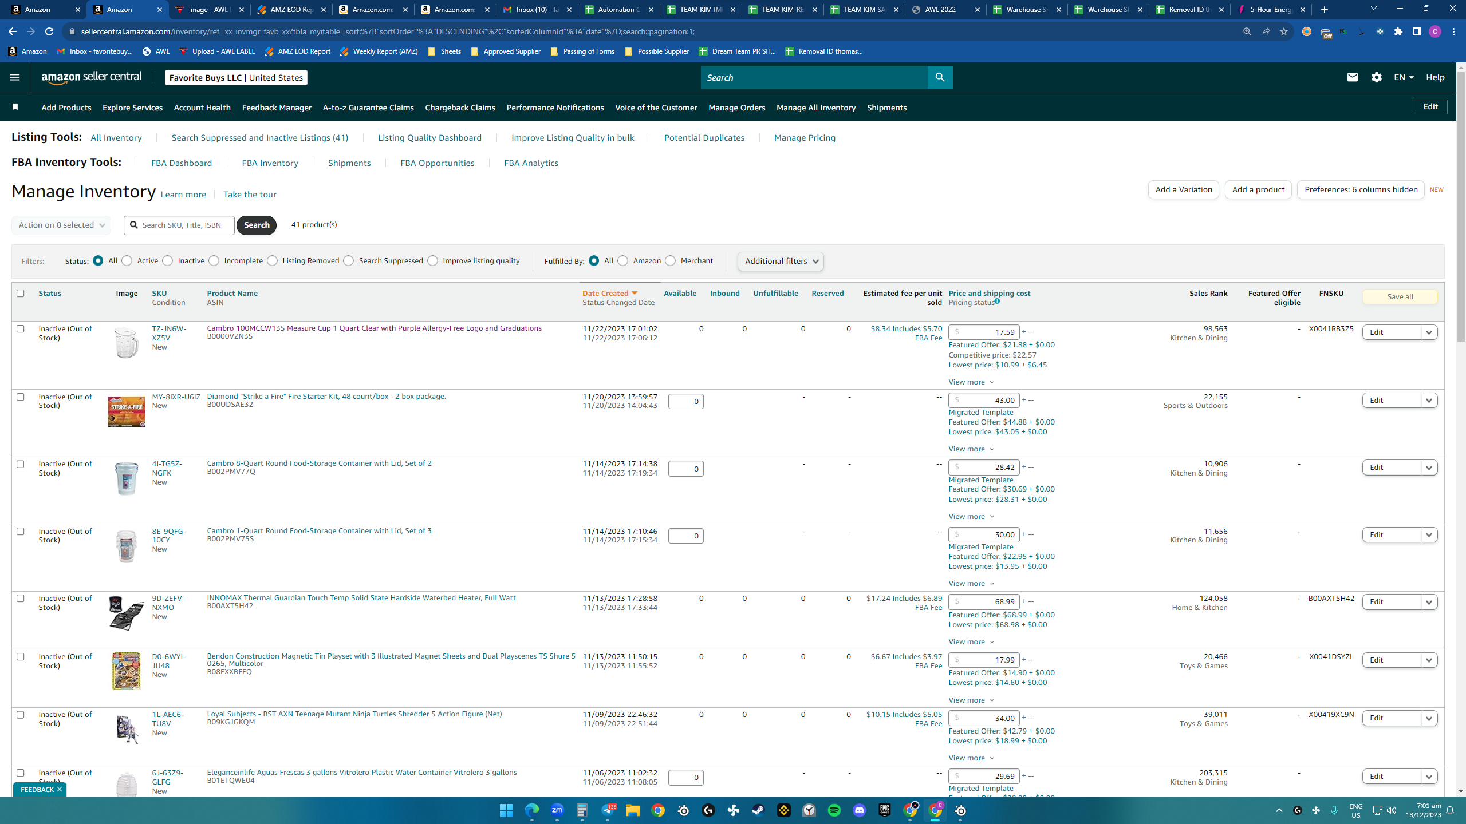This screenshot has width=1466, height=824.
Task: Go back with the browser back arrow
Action: click(13, 31)
